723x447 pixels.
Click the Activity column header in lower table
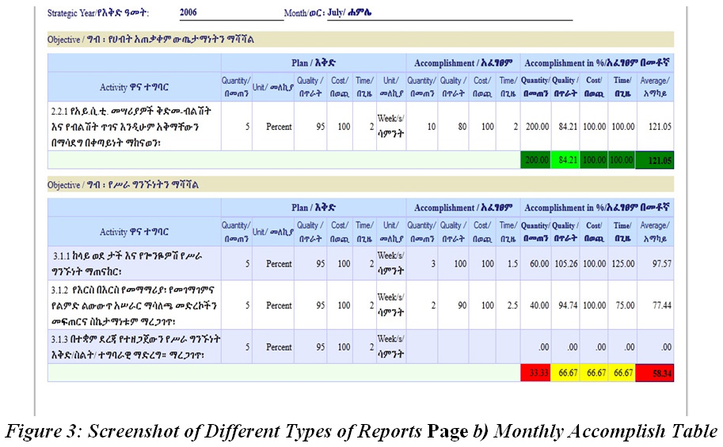133,231
